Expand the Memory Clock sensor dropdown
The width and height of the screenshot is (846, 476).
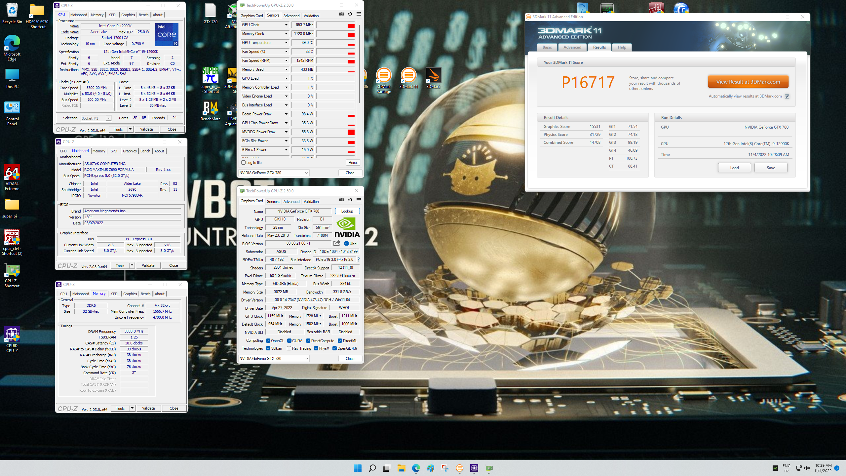click(286, 34)
